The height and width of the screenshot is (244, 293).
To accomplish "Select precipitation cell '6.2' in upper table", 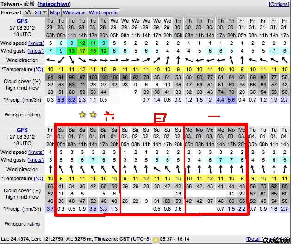I will (x=72, y=100).
